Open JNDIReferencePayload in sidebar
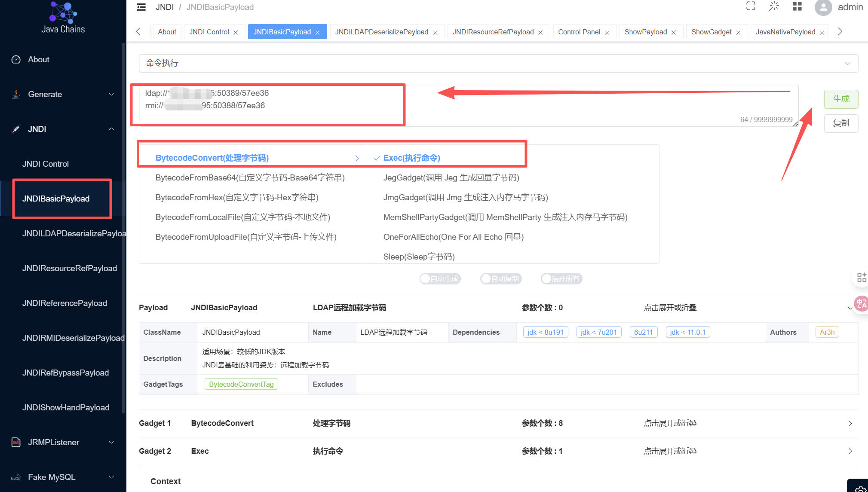868x492 pixels. pos(64,303)
